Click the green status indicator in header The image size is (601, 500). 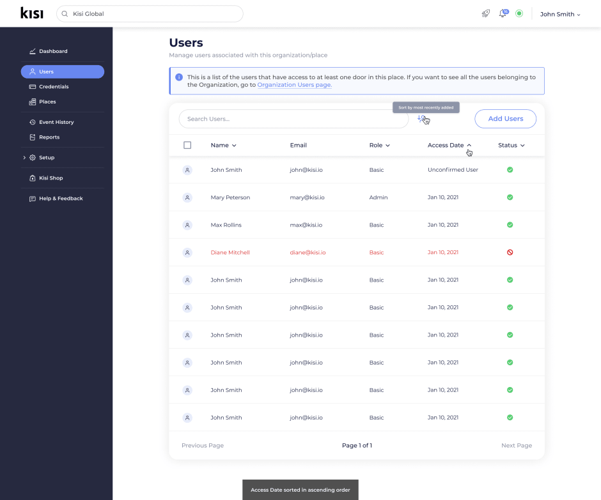pyautogui.click(x=519, y=14)
